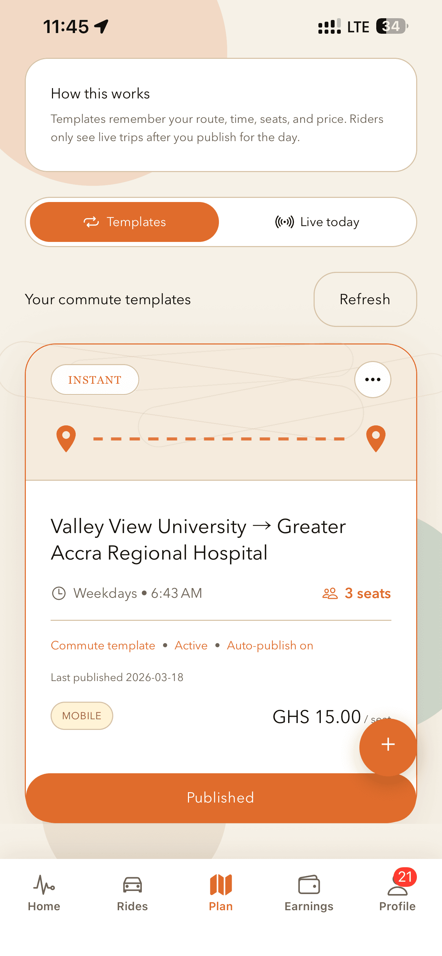Toggle the Active status of the template

coord(191,645)
